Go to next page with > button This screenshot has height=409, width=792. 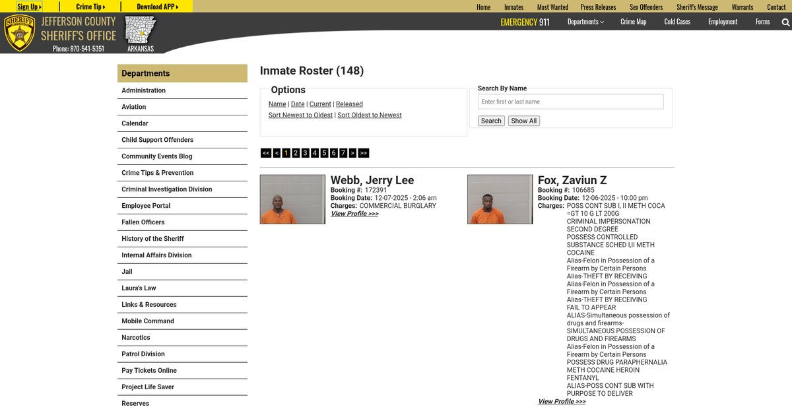pyautogui.click(x=352, y=153)
